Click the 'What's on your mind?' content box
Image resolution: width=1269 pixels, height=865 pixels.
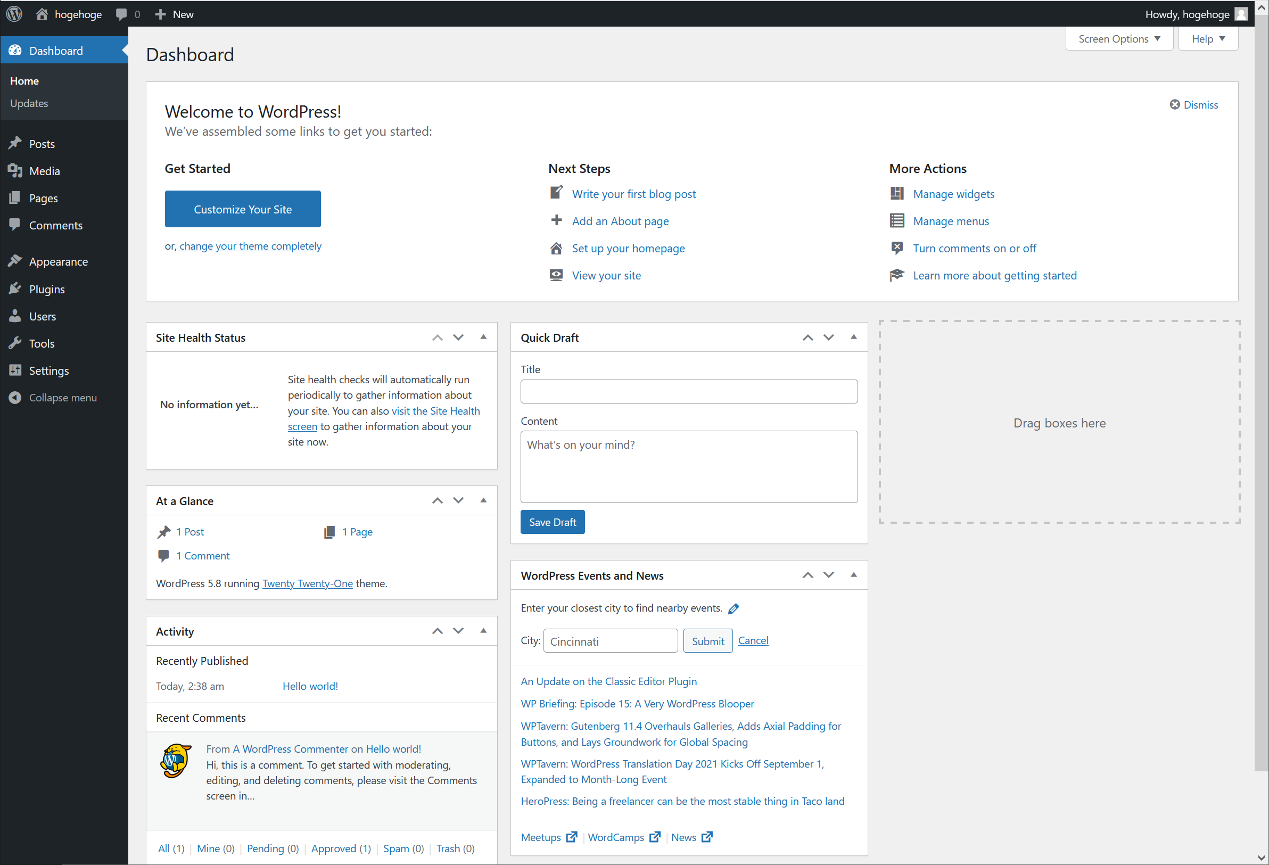689,467
